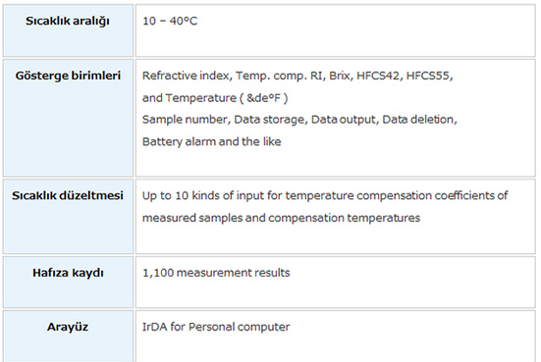Select the '10 – 40°C' value cell

coord(336,30)
